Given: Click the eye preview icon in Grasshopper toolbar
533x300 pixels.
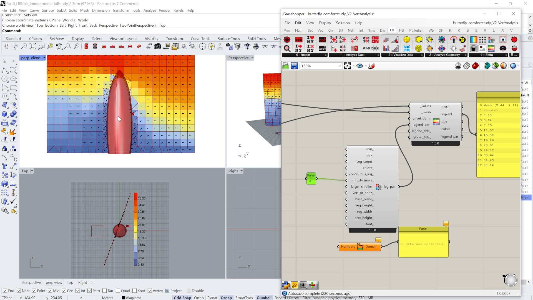Looking at the screenshot, I should pos(360,66).
